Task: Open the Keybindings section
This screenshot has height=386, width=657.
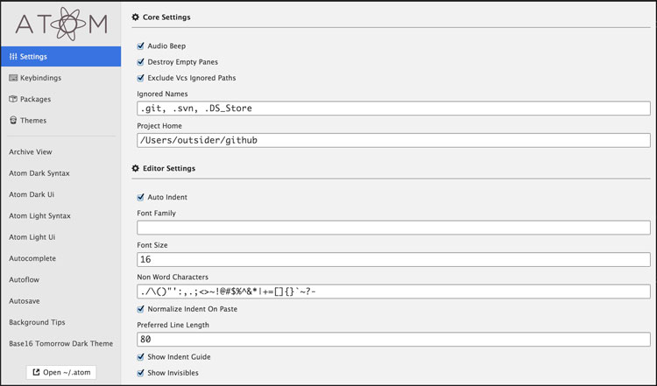Action: click(60, 78)
